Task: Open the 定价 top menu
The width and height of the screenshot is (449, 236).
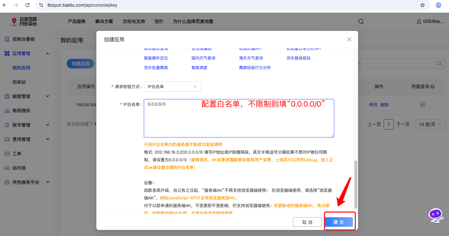Action: coord(159,21)
